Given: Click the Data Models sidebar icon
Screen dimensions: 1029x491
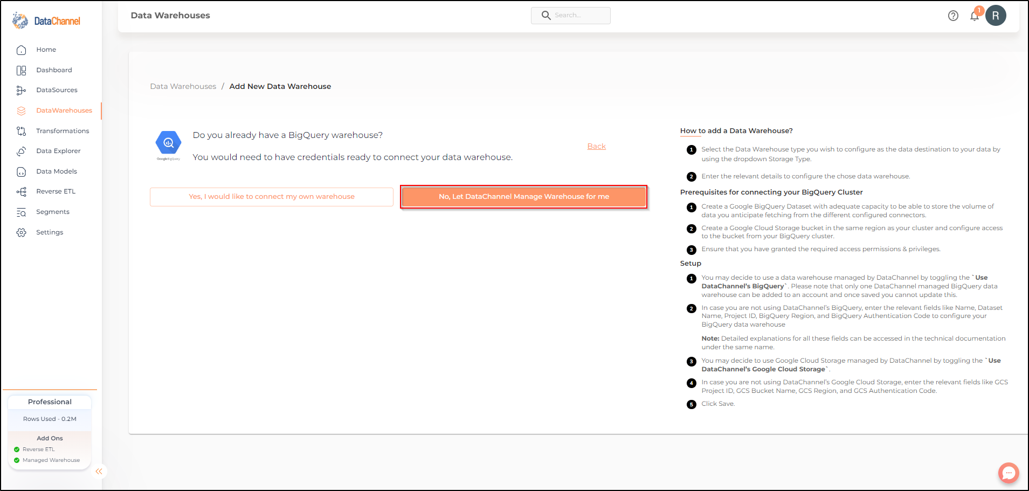Looking at the screenshot, I should coord(21,172).
